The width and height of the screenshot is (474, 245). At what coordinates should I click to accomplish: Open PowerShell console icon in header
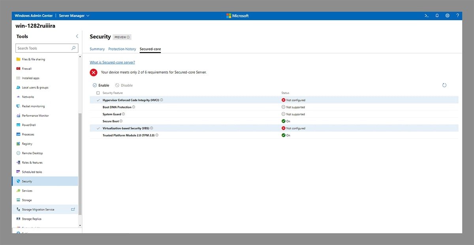click(427, 16)
